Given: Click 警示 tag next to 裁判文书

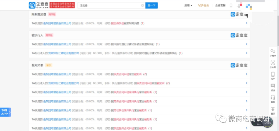Looking at the screenshot, I should [x=49, y=65].
